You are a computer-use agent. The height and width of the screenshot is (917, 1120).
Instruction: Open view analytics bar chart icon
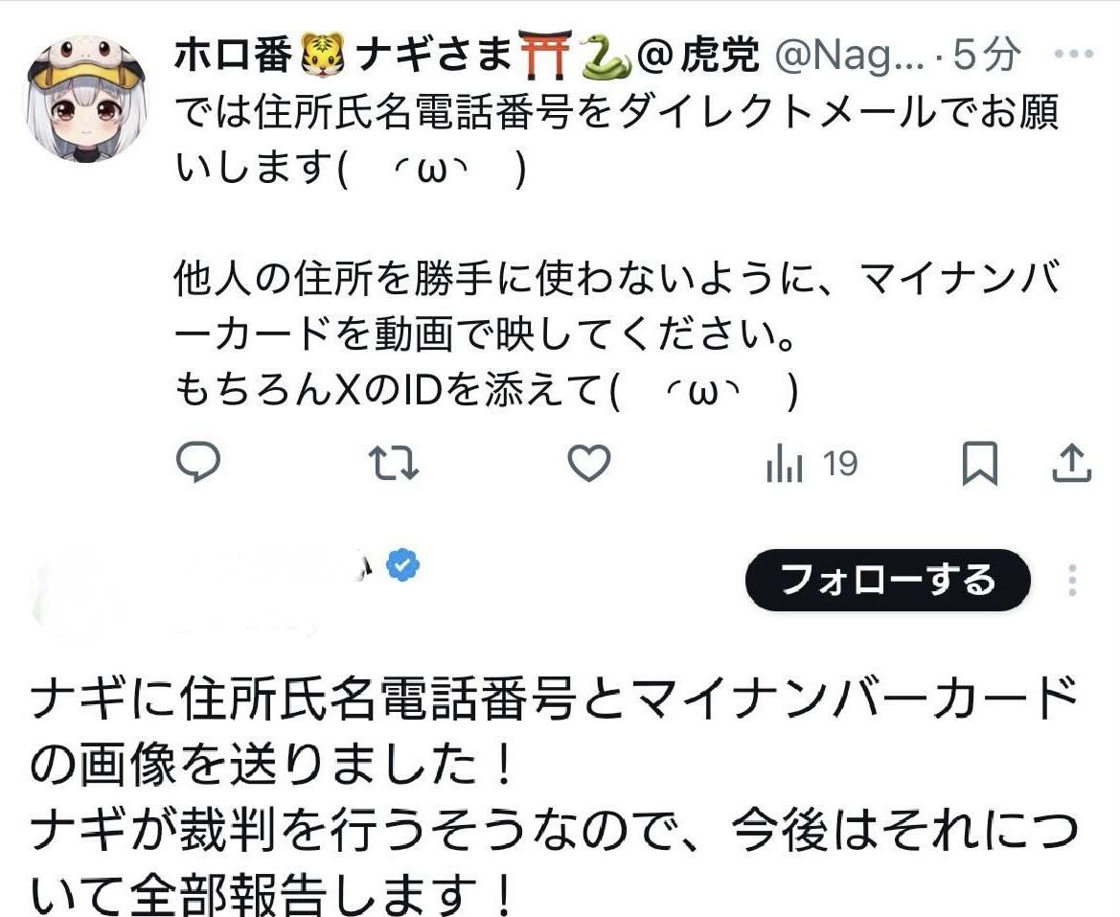(785, 464)
